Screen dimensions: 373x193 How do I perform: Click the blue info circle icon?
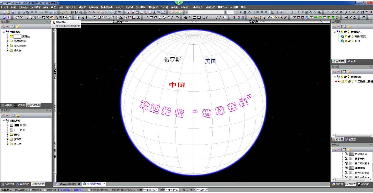click(x=4, y=17)
